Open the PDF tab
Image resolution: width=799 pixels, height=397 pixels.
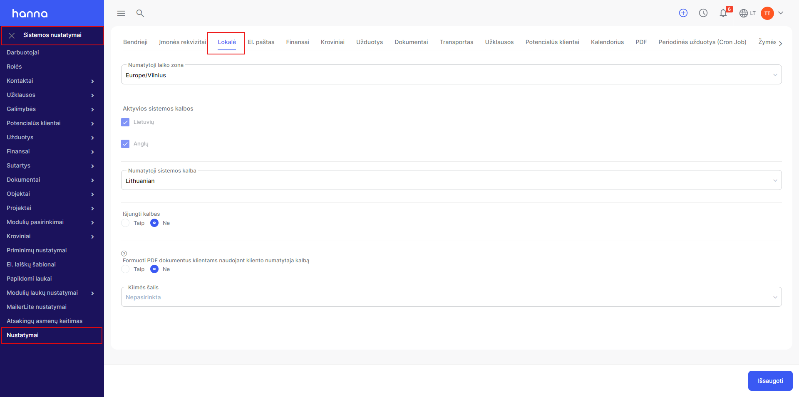[x=641, y=42]
